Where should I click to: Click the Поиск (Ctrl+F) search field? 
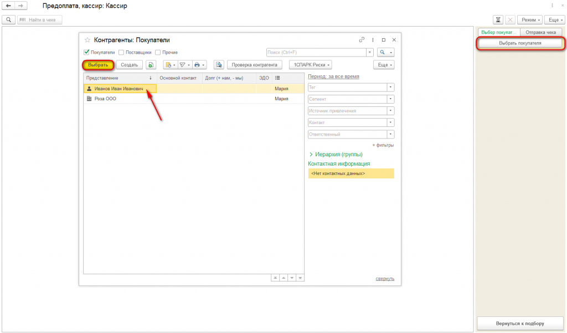316,53
